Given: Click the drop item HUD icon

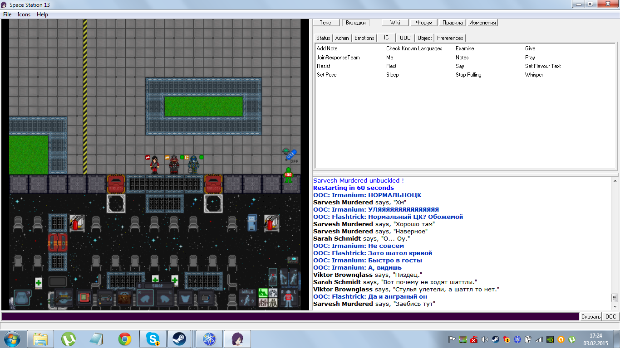Looking at the screenshot, I should [x=284, y=277].
